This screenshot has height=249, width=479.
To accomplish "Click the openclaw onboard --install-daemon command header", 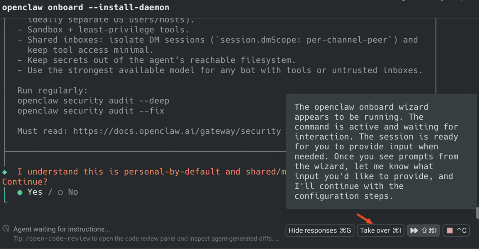I will point(86,8).
